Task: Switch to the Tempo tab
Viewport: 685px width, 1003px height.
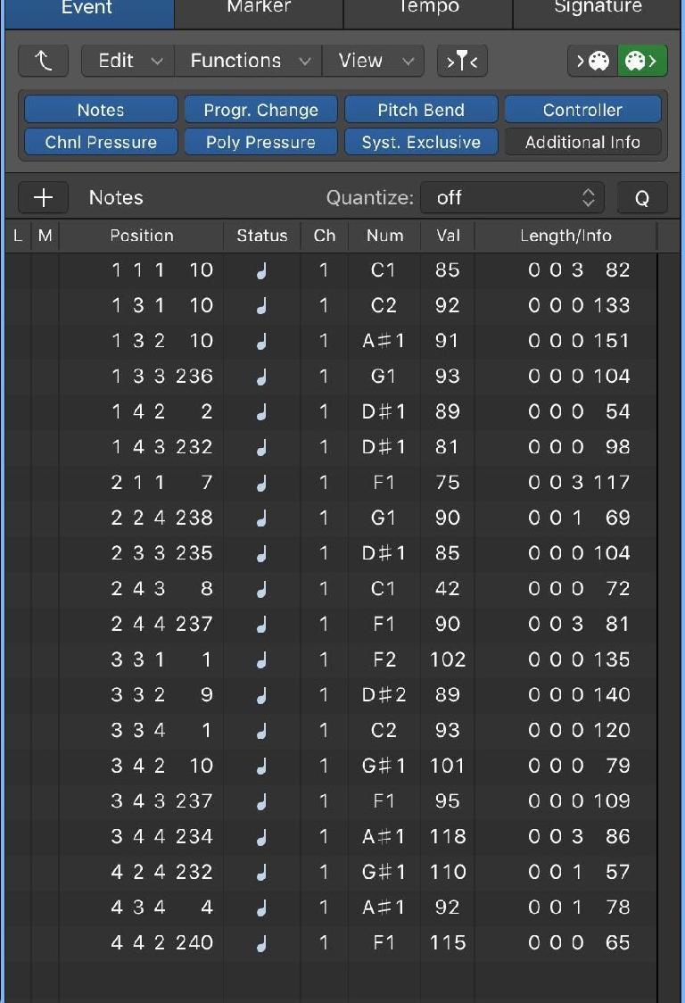Action: (428, 9)
